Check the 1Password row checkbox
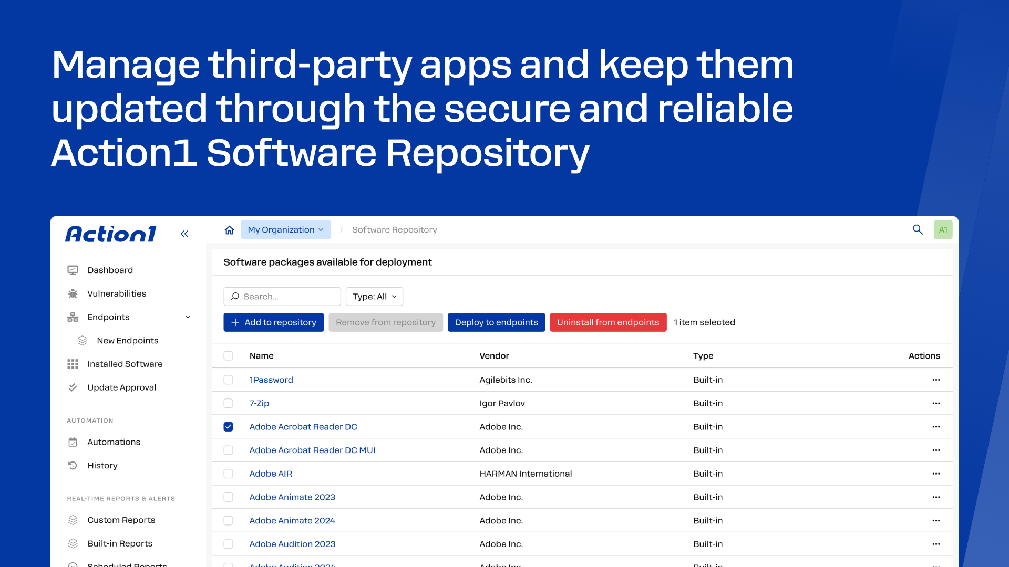Screen dimensions: 1009x567 pyautogui.click(x=228, y=380)
